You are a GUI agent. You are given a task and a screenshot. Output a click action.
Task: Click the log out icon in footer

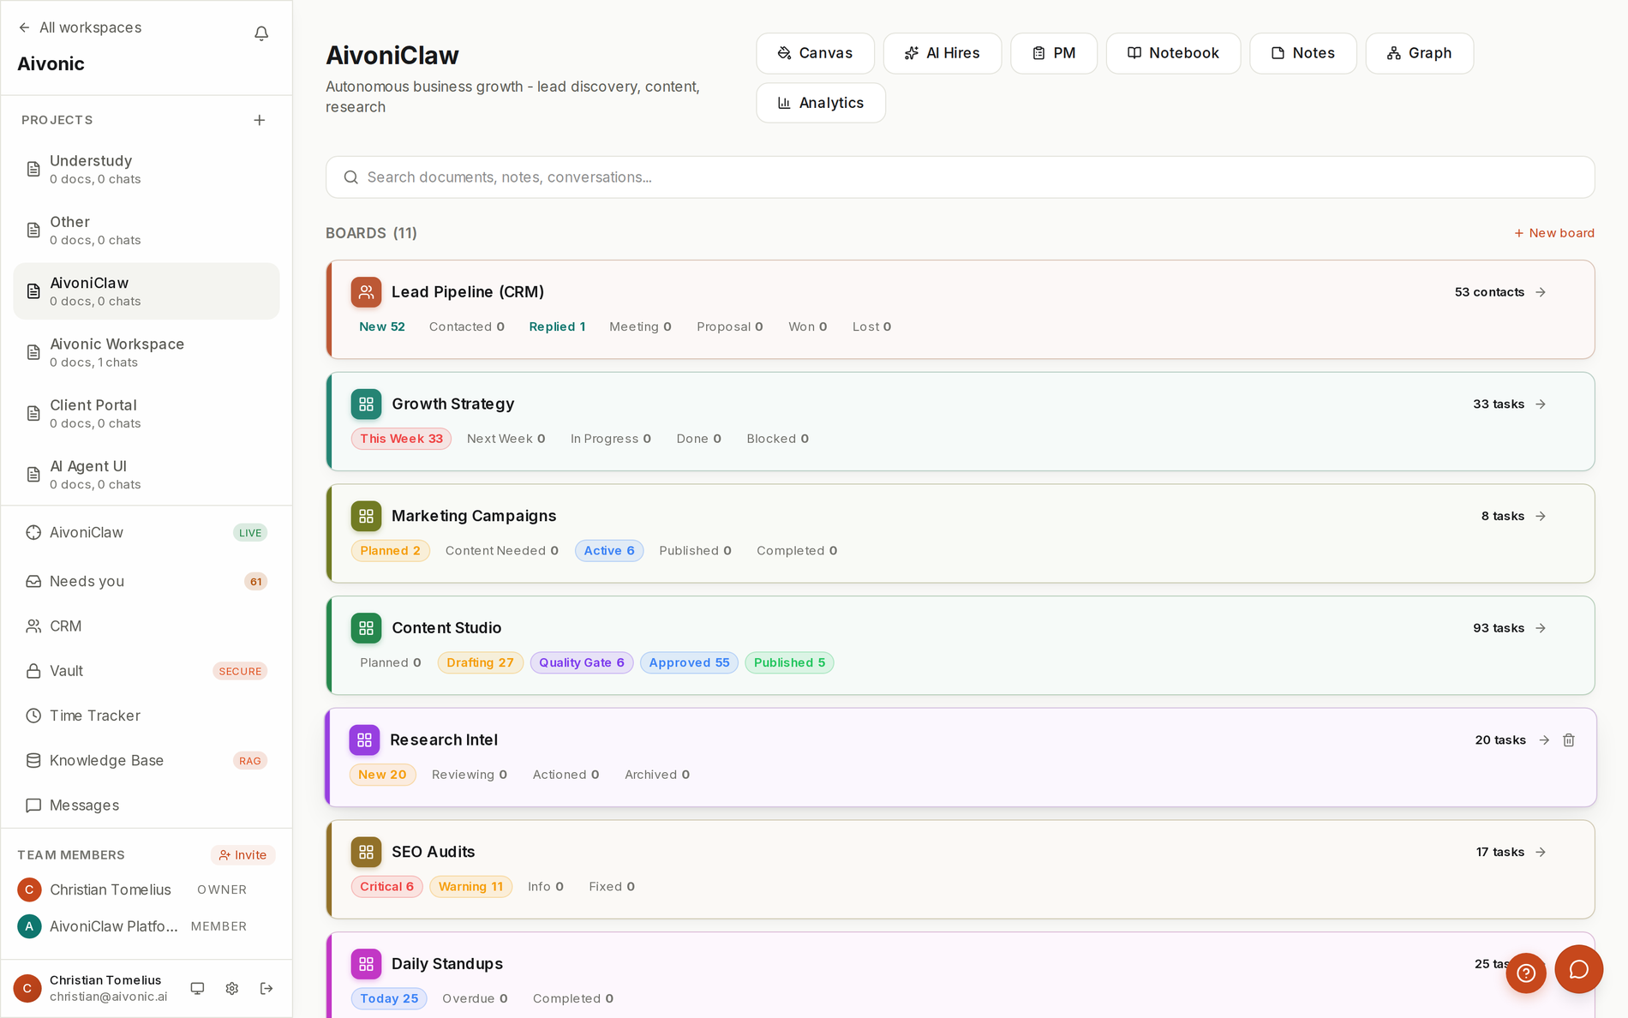(x=266, y=988)
